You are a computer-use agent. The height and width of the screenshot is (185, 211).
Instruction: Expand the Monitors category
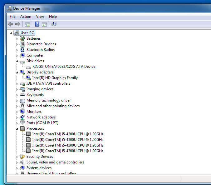pyautogui.click(x=17, y=112)
